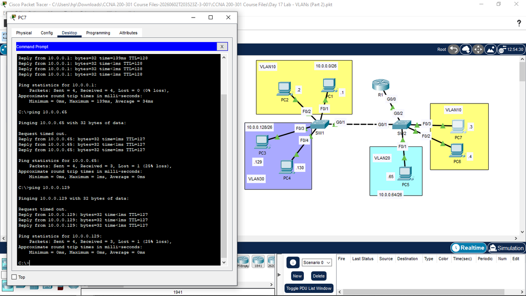The image size is (526, 296).
Task: Click the Delete scenario button
Action: (x=319, y=276)
